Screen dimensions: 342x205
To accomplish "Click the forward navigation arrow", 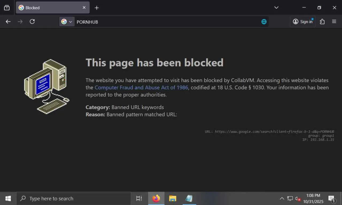I will [x=20, y=22].
